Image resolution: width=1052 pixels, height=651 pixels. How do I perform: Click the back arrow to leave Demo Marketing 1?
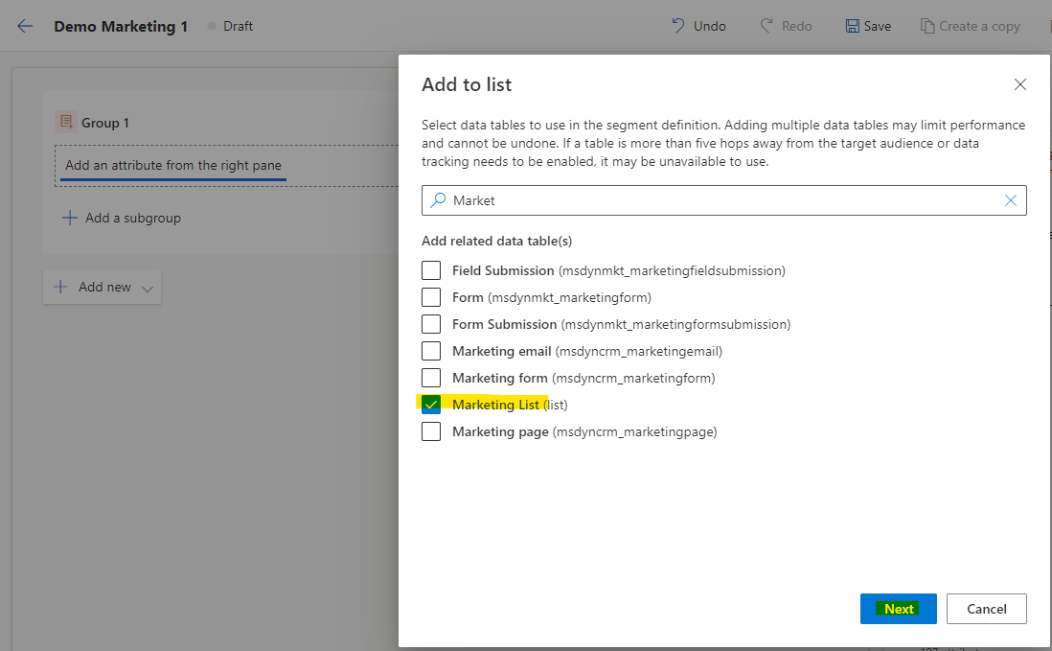pos(23,26)
